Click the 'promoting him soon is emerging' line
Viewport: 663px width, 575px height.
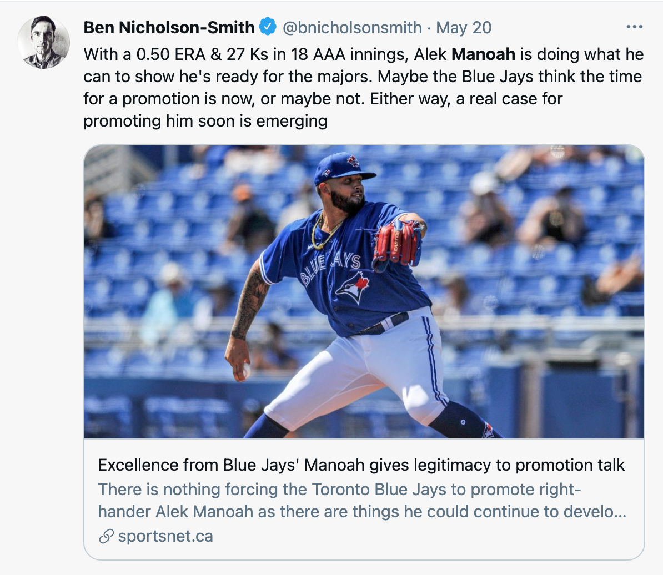205,121
